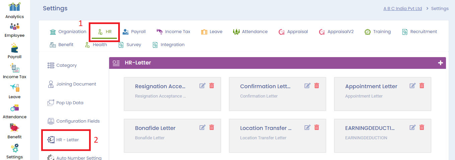Switch to the Integration tab
Screen dimensions: 455x160
pyautogui.click(x=168, y=45)
